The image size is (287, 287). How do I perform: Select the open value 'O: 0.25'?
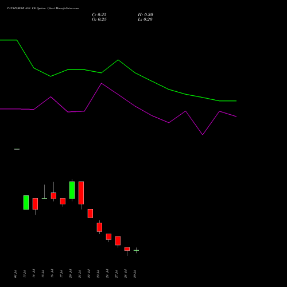tap(99, 20)
